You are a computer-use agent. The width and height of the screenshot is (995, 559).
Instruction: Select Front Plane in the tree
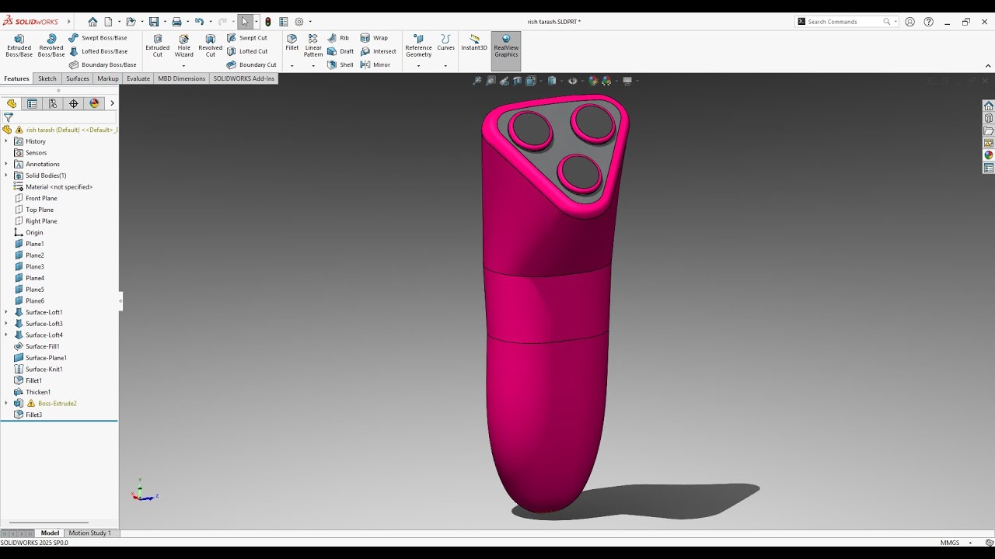click(x=41, y=198)
